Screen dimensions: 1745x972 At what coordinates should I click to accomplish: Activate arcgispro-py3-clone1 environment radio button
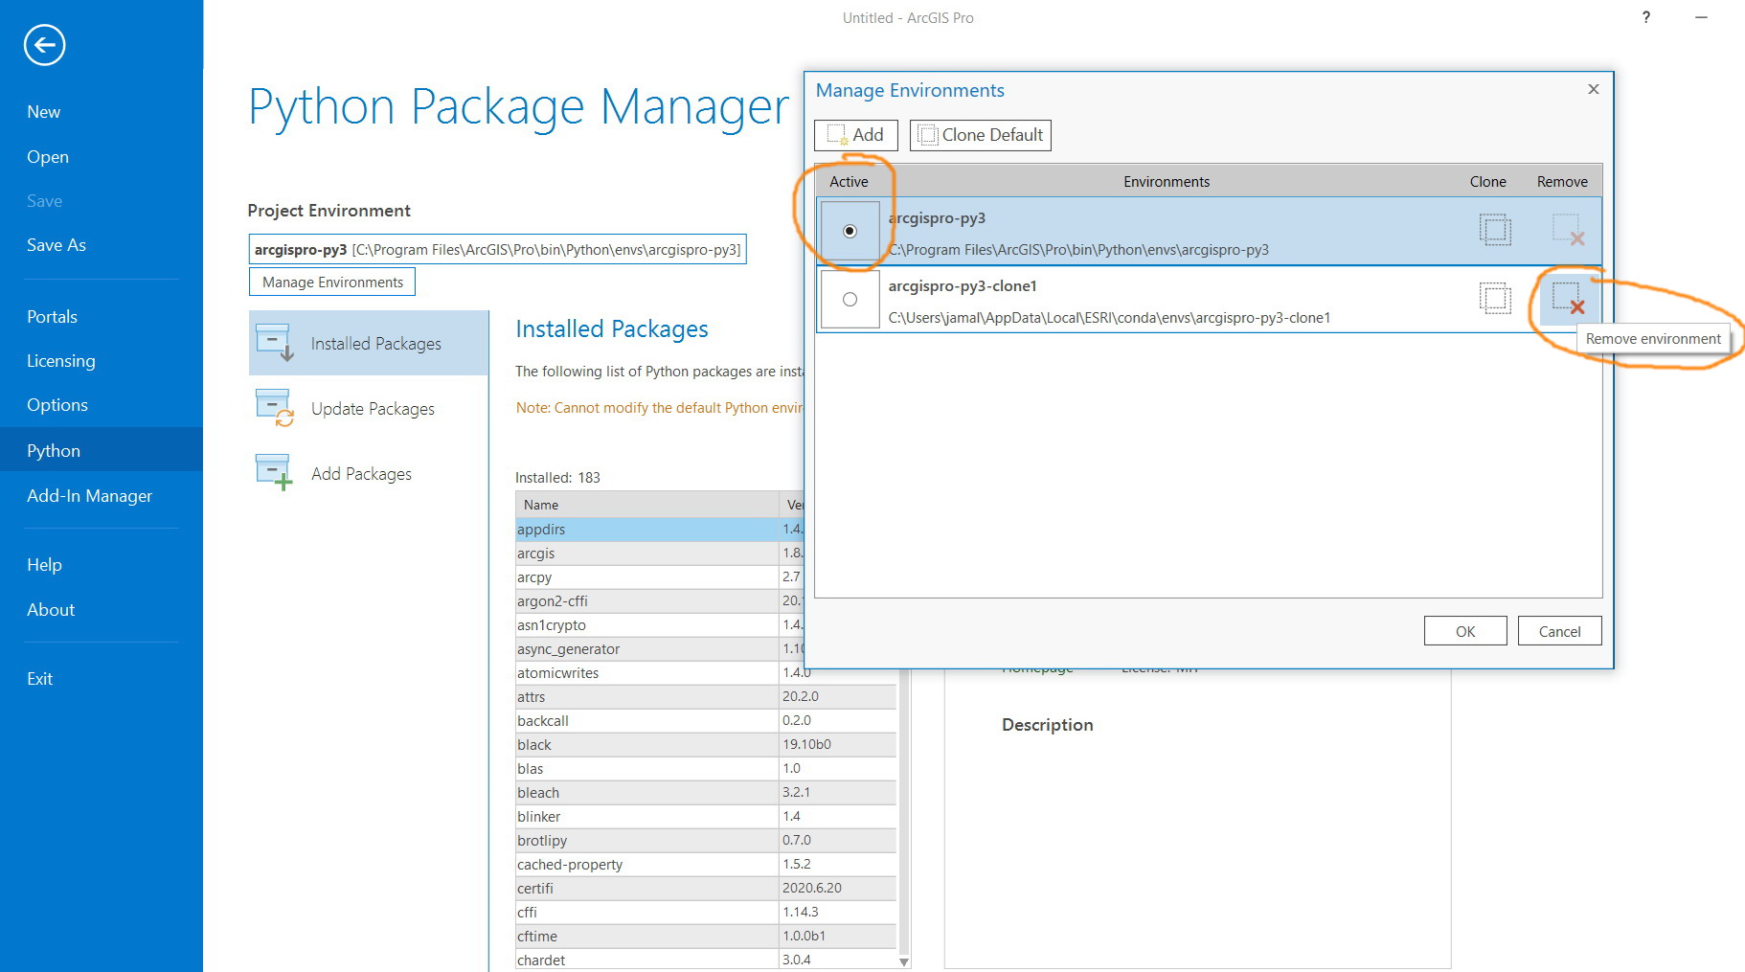(850, 300)
